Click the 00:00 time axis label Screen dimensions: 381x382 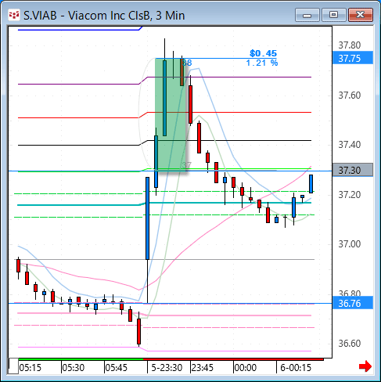coord(246,368)
